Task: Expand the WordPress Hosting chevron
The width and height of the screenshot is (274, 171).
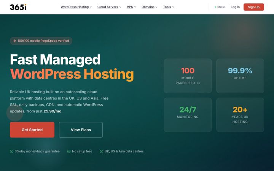Action: [x=91, y=7]
